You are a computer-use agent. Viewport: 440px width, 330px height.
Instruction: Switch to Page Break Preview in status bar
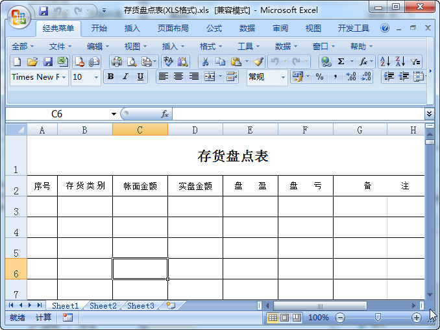[297, 318]
